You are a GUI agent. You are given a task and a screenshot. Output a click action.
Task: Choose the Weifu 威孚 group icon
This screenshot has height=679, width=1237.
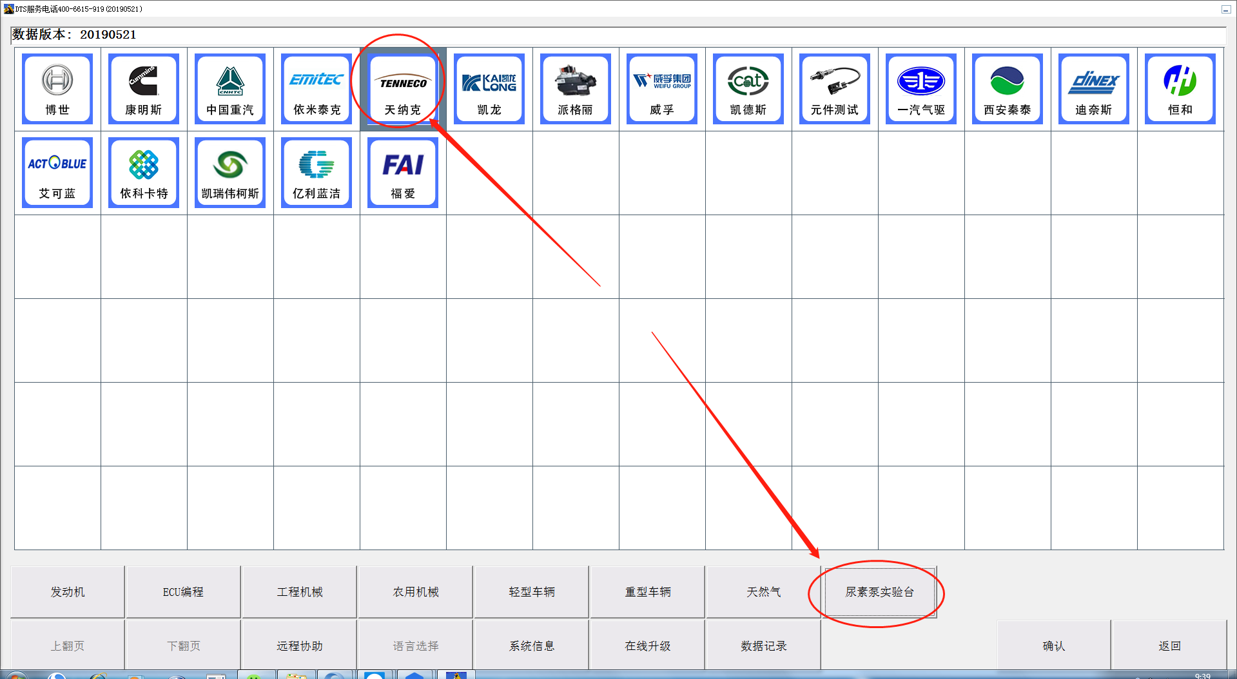(x=662, y=89)
